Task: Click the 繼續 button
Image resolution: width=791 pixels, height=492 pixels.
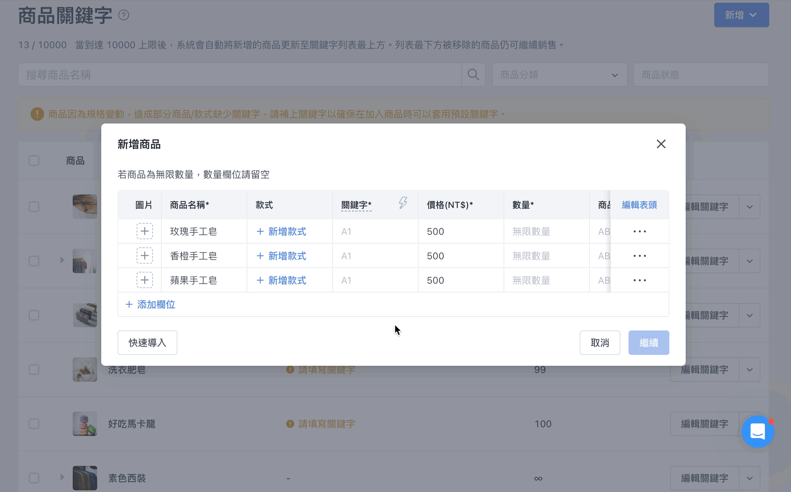Action: [x=649, y=343]
